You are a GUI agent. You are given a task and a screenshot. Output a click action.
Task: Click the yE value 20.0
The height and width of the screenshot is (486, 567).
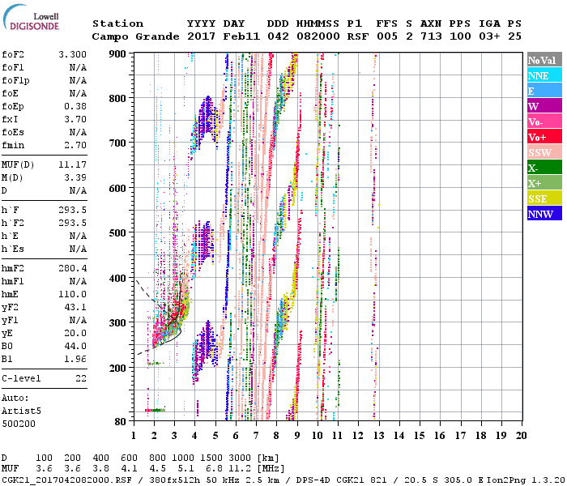75,334
